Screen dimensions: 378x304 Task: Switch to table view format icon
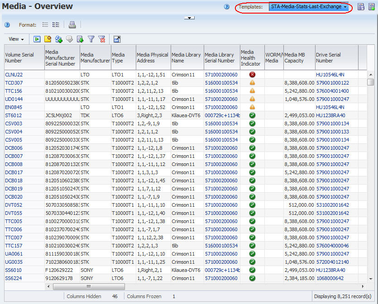point(56,24)
